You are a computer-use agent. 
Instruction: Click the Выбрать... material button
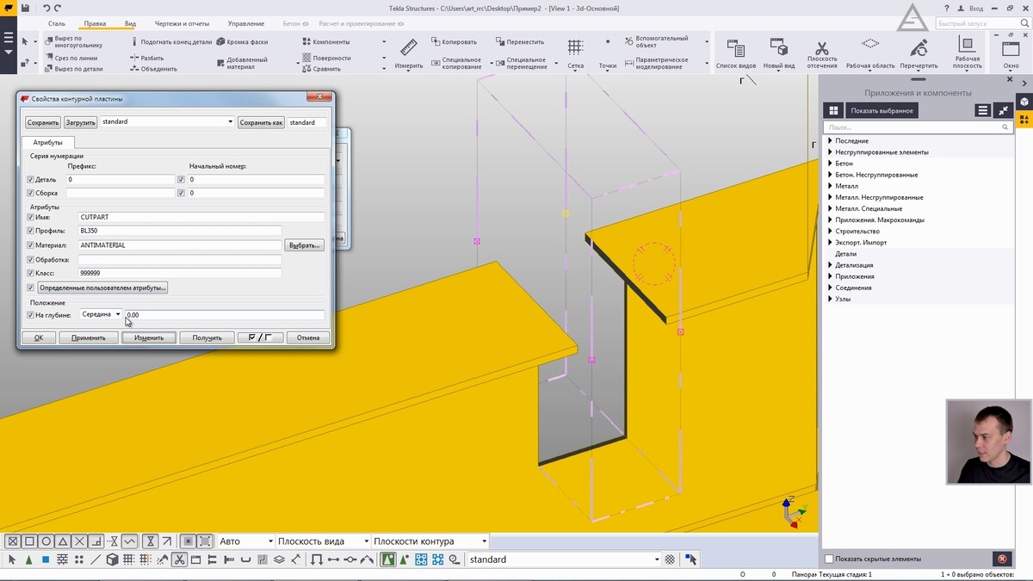[x=305, y=245]
